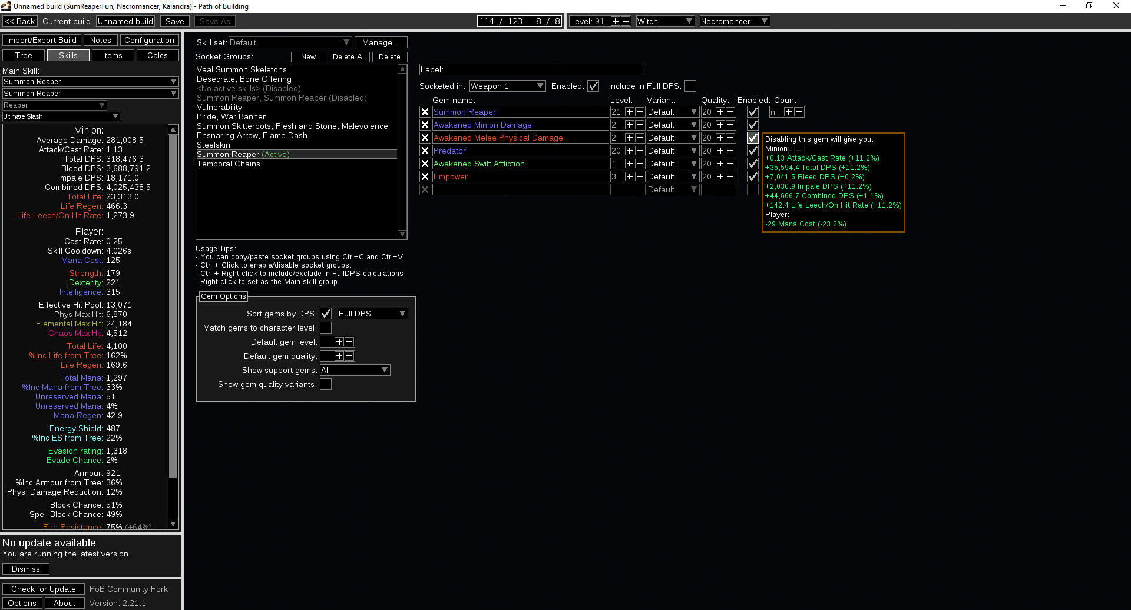Click the Import/Export Build button

(x=42, y=40)
